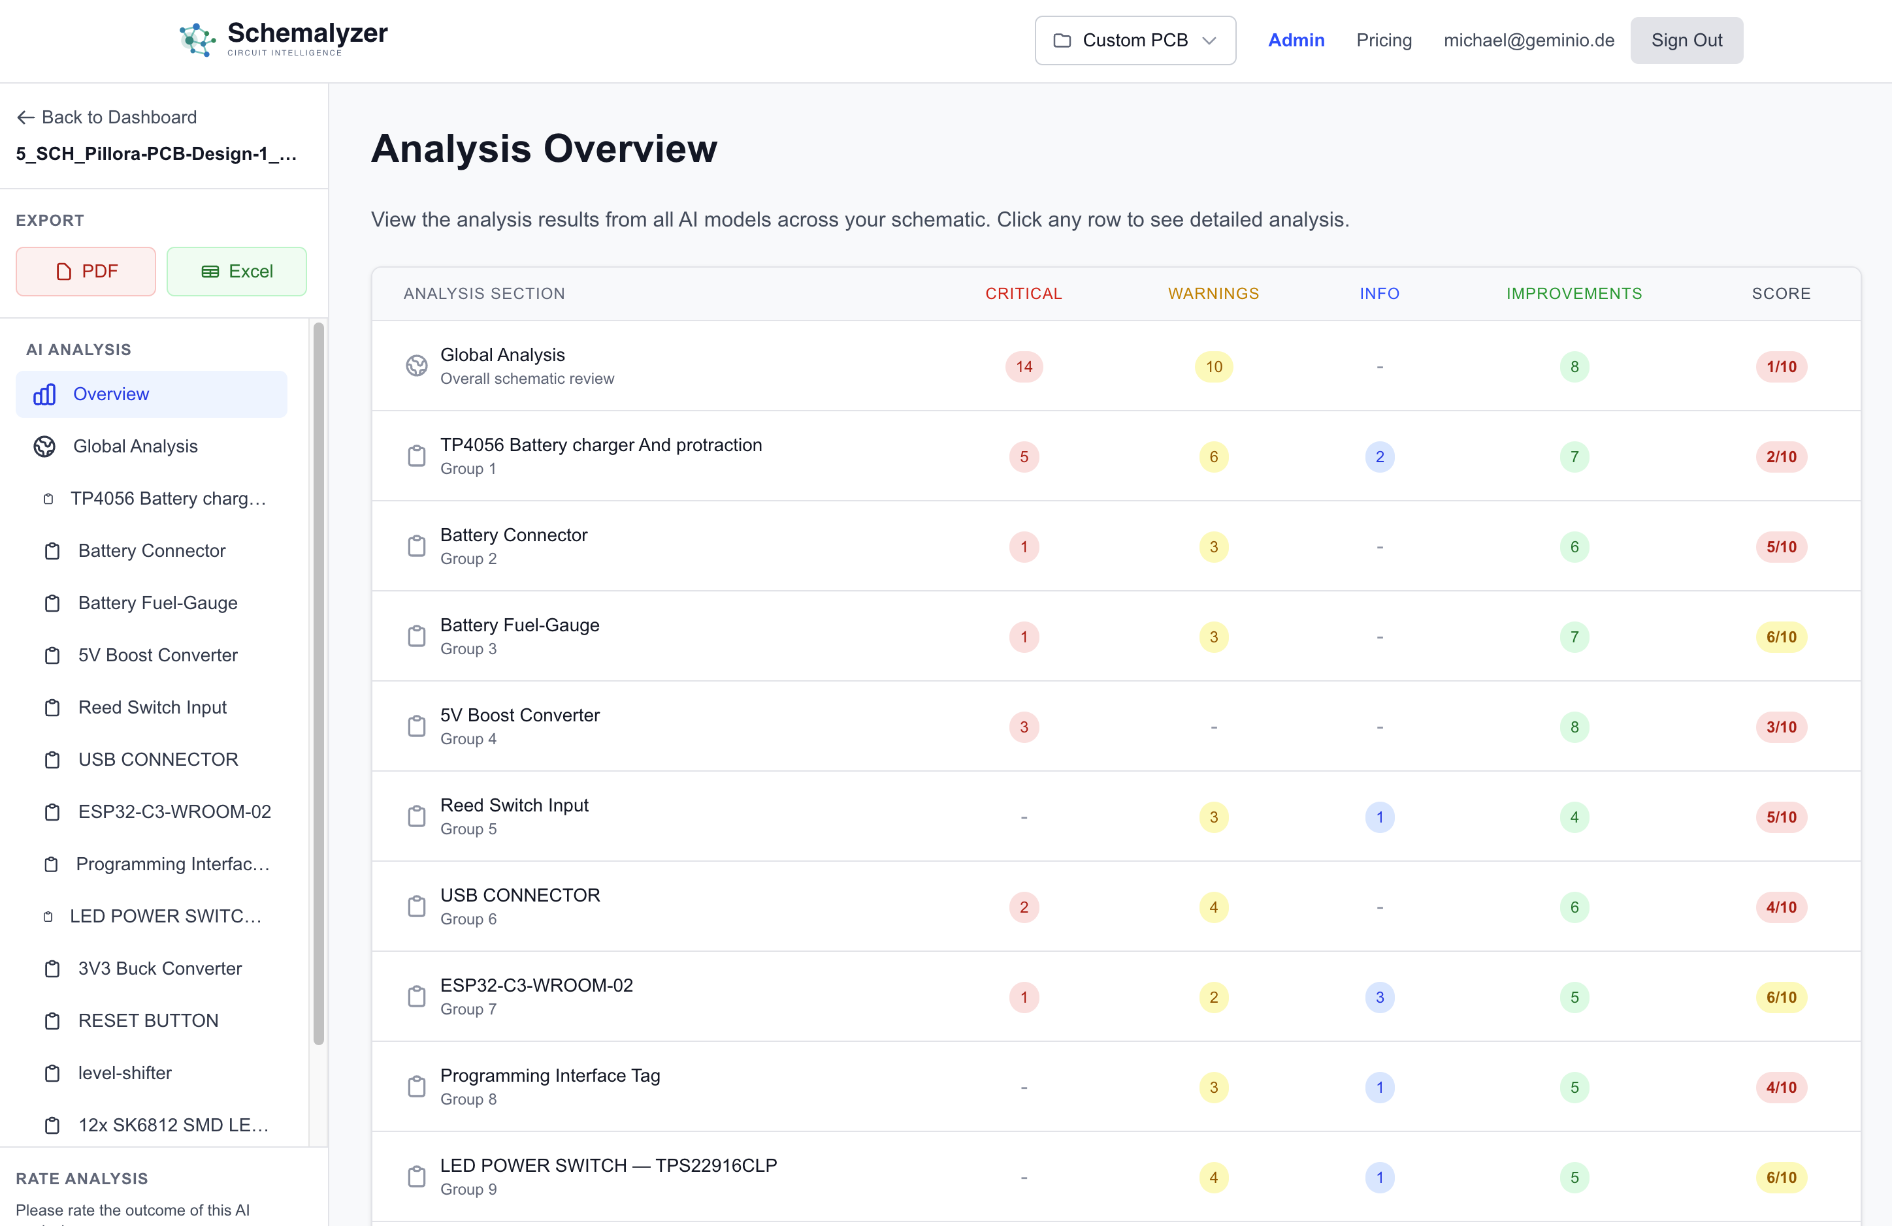Select 3V3 Buck Converter from sidebar list
1892x1226 pixels.
coord(159,967)
